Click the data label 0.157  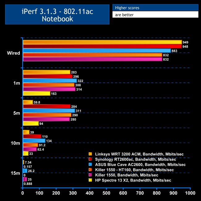(28, 167)
